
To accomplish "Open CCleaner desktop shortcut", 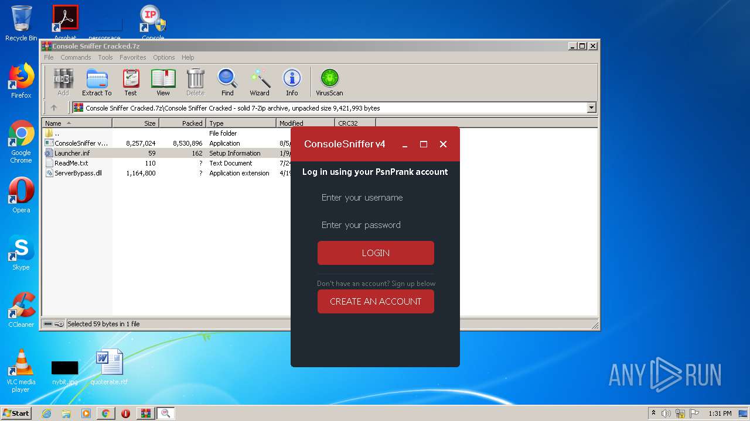I will (x=21, y=310).
